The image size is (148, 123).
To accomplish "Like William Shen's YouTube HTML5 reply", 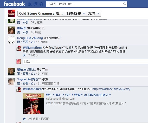I will tap(24, 55).
